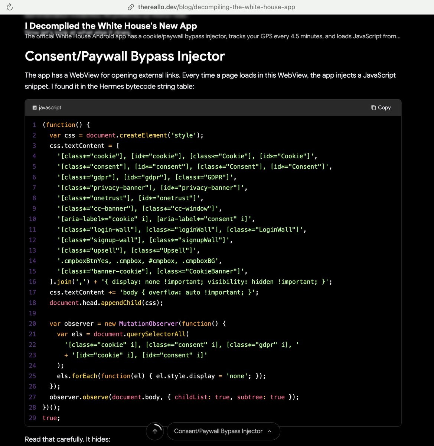Click the line 'var observer = new MutationObserver'
The height and width of the screenshot is (446, 434).
138,324
